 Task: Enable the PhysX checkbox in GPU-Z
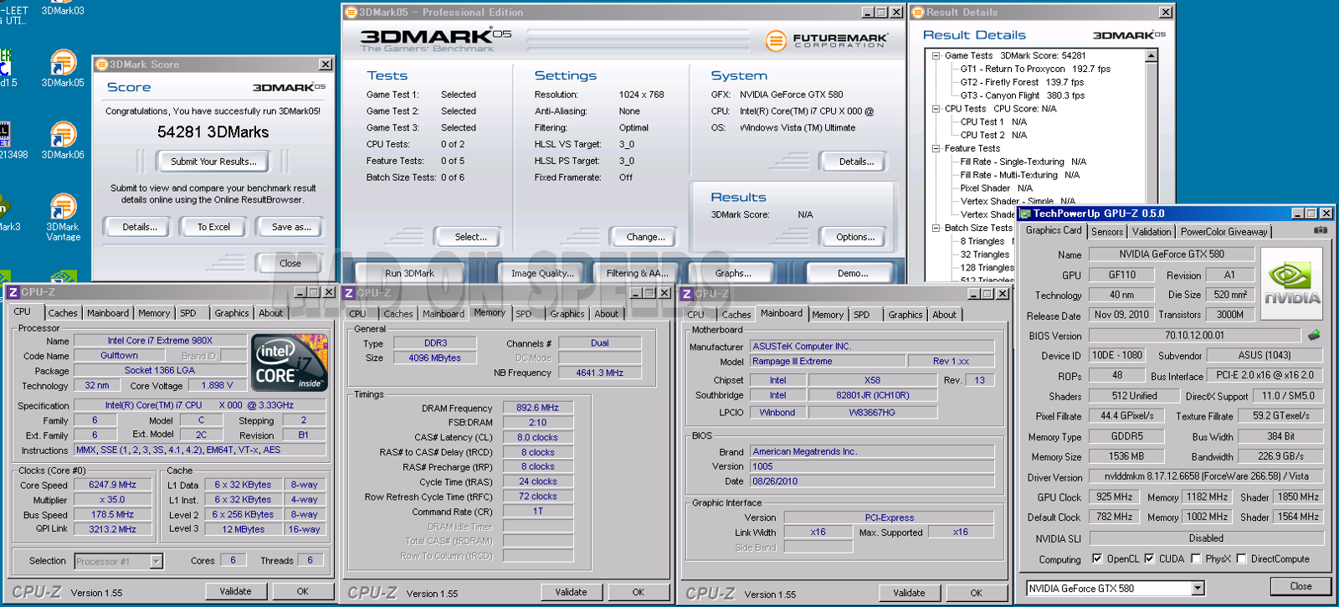(1196, 558)
